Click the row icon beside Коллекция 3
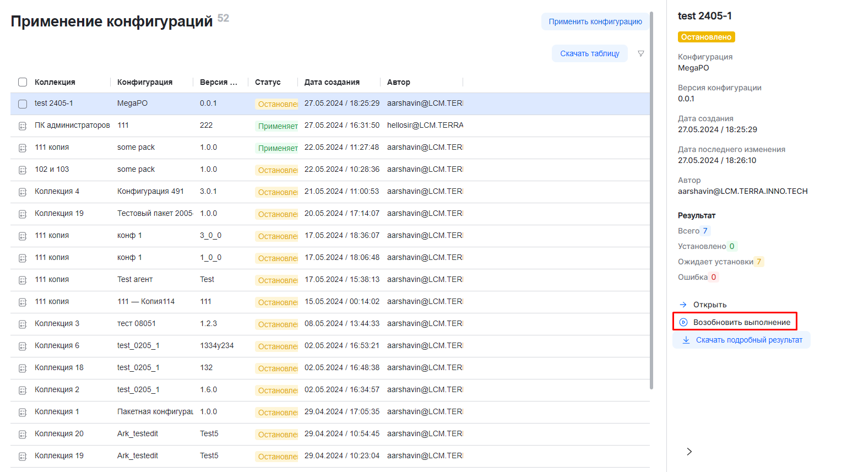858x472 pixels. point(23,324)
